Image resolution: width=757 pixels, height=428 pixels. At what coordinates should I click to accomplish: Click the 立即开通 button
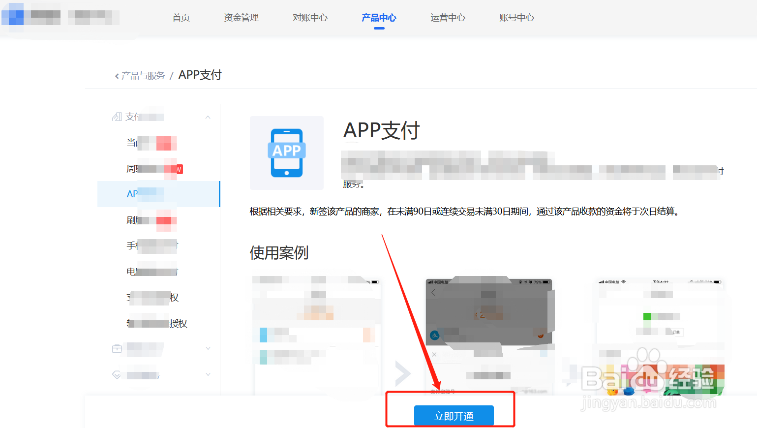click(454, 416)
